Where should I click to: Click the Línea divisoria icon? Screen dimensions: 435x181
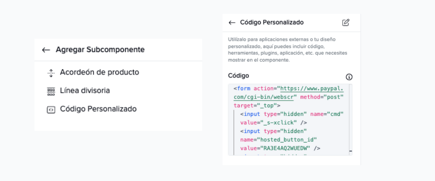pos(51,91)
